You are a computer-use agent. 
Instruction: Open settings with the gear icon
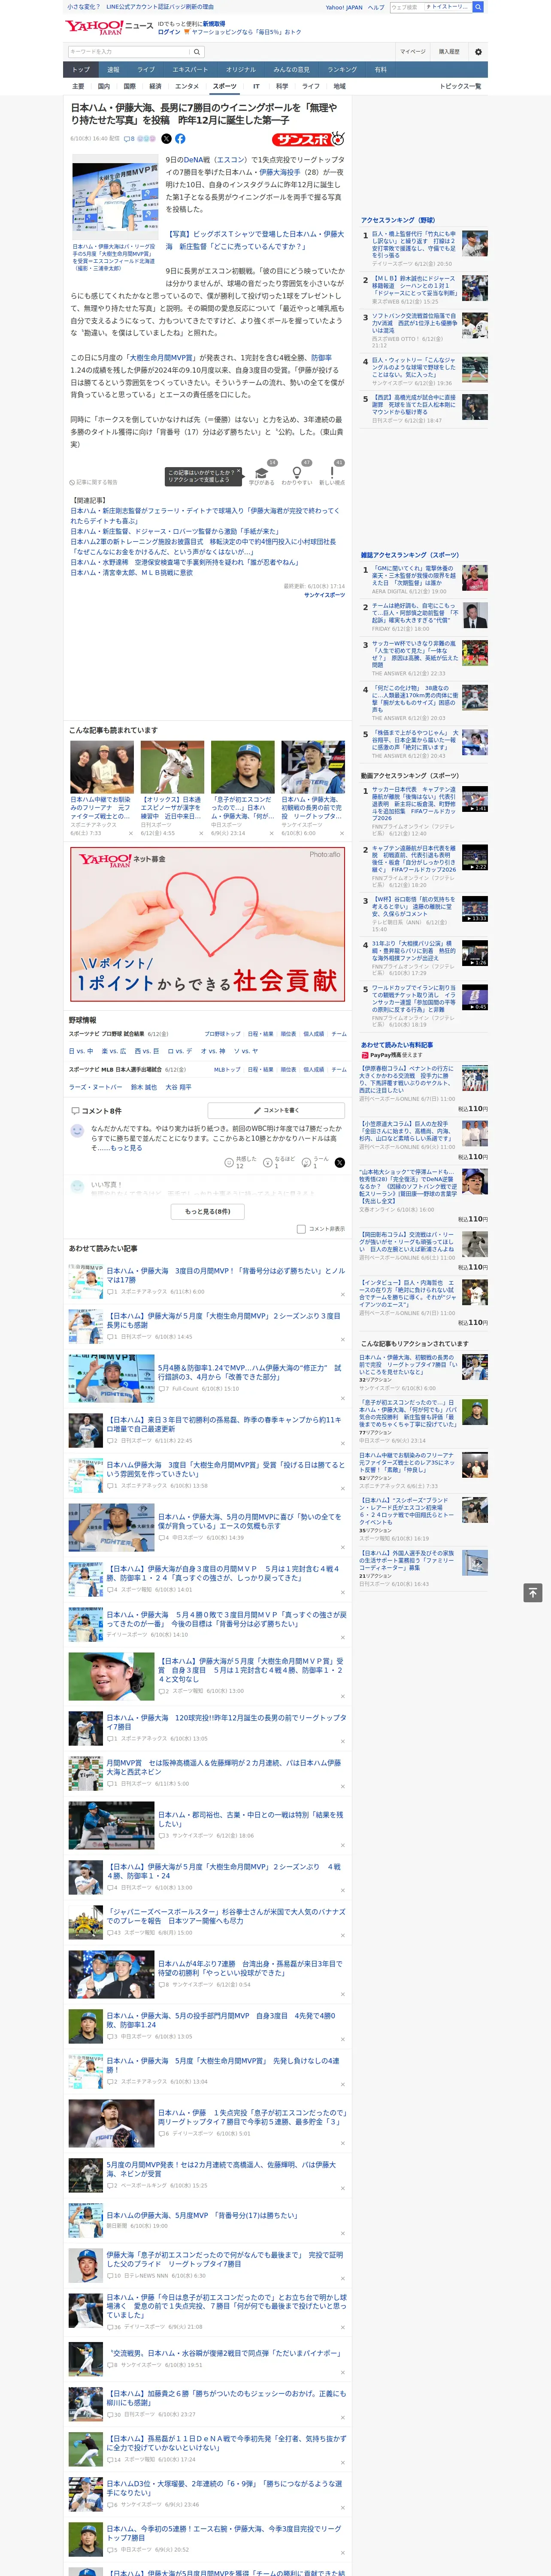pos(478,52)
